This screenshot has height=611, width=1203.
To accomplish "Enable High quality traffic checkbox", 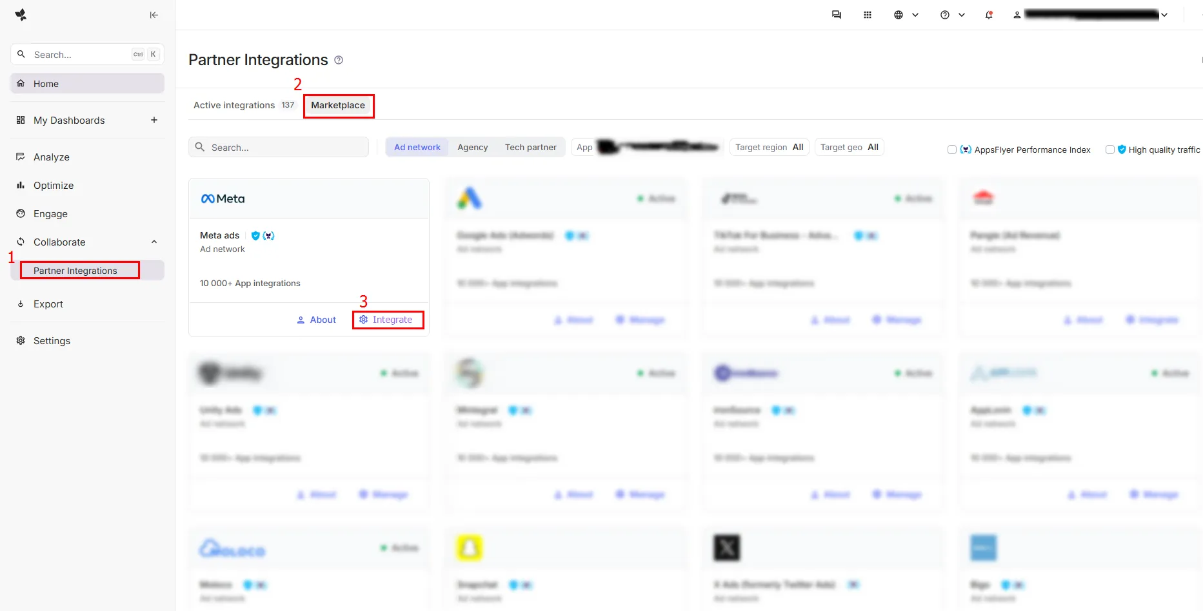I will 1110,150.
